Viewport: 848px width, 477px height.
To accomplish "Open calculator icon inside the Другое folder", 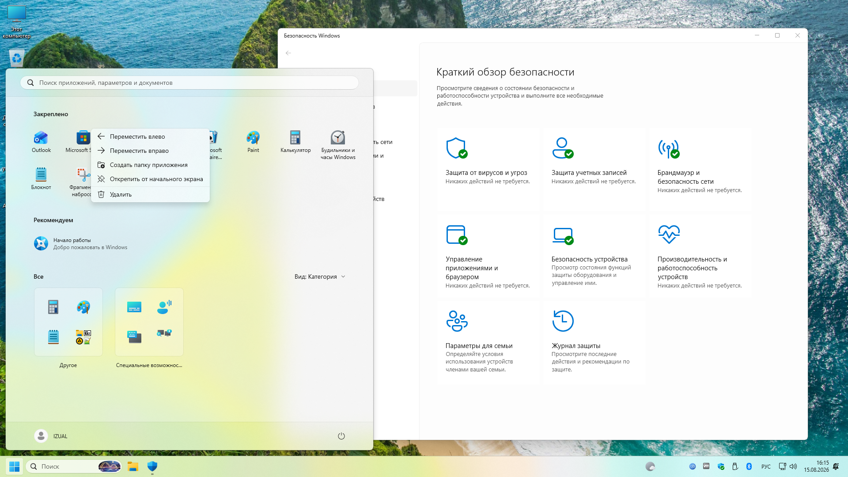I will [x=53, y=307].
